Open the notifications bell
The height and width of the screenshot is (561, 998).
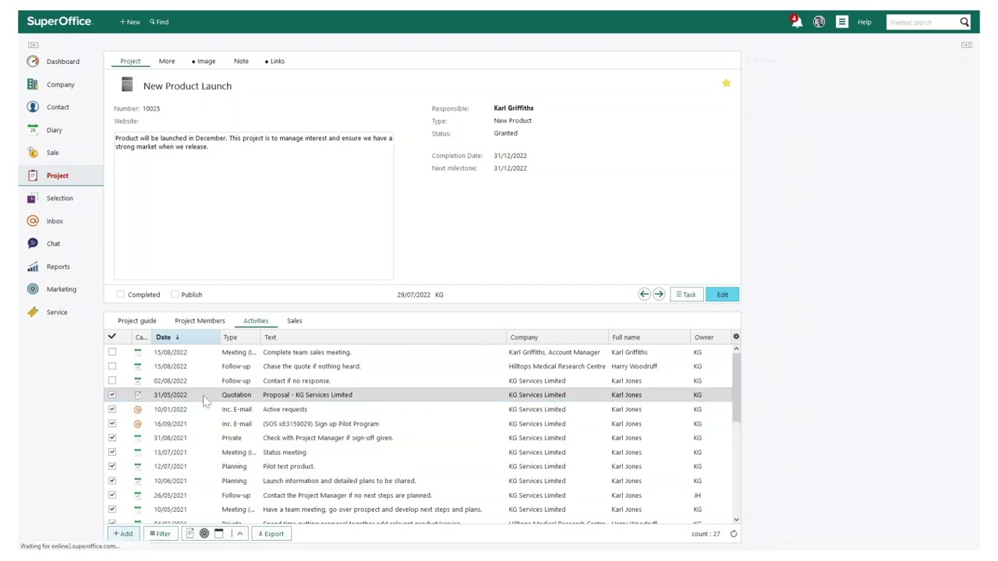point(796,22)
